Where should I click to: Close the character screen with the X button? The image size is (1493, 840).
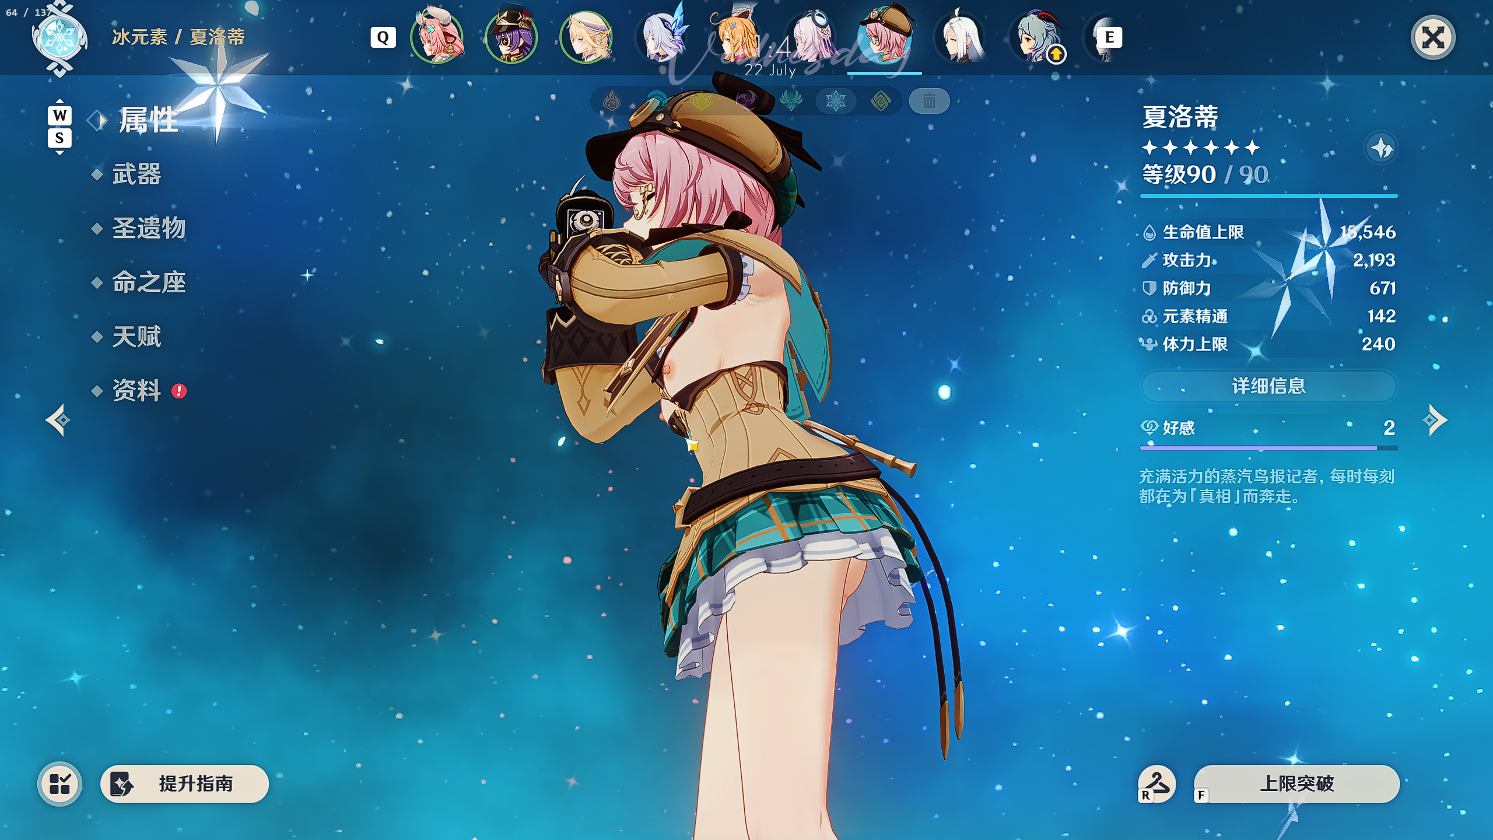1432,38
